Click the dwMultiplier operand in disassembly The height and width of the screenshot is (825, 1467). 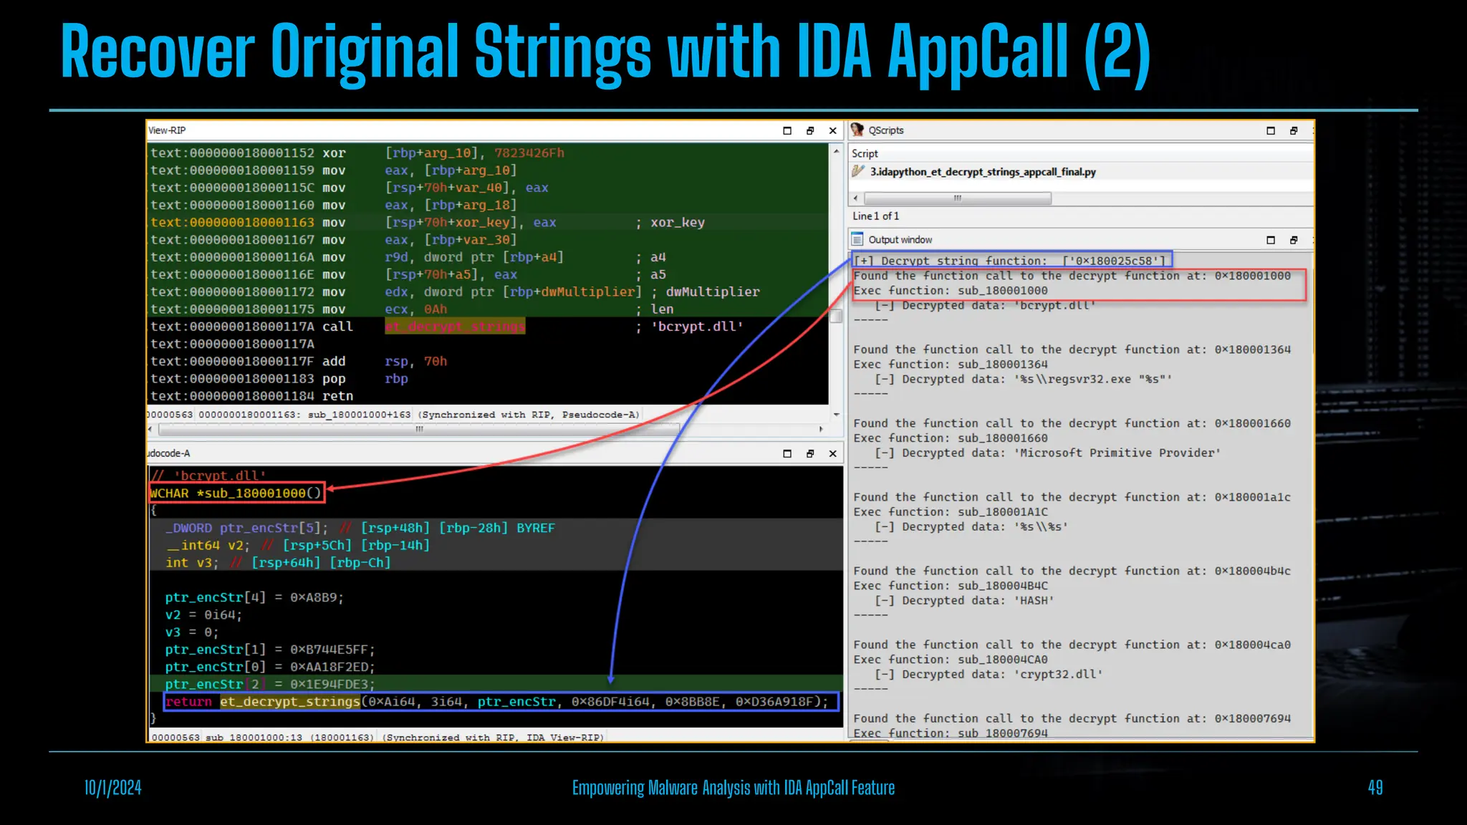click(587, 292)
